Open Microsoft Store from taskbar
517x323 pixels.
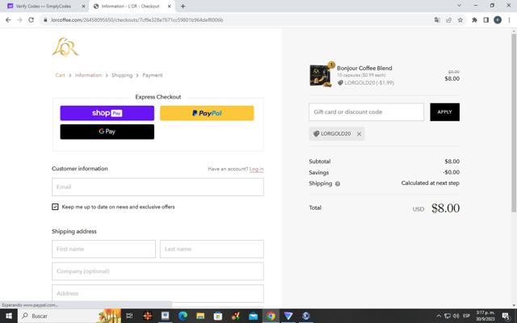pos(217,316)
